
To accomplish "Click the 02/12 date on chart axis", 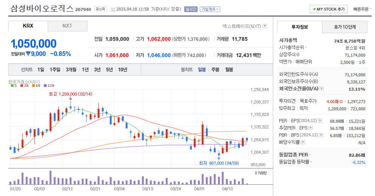I will click(67, 189).
